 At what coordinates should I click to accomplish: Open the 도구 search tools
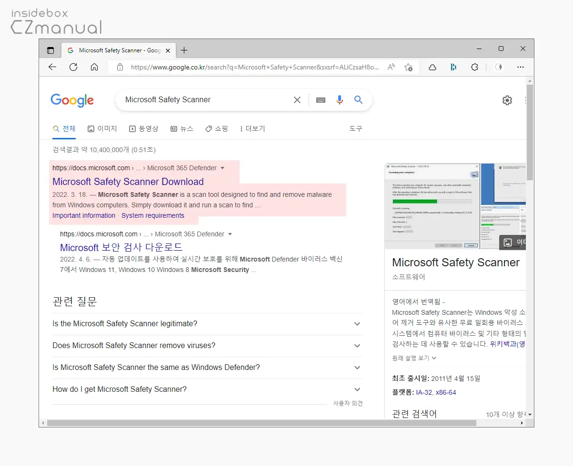pyautogui.click(x=356, y=129)
